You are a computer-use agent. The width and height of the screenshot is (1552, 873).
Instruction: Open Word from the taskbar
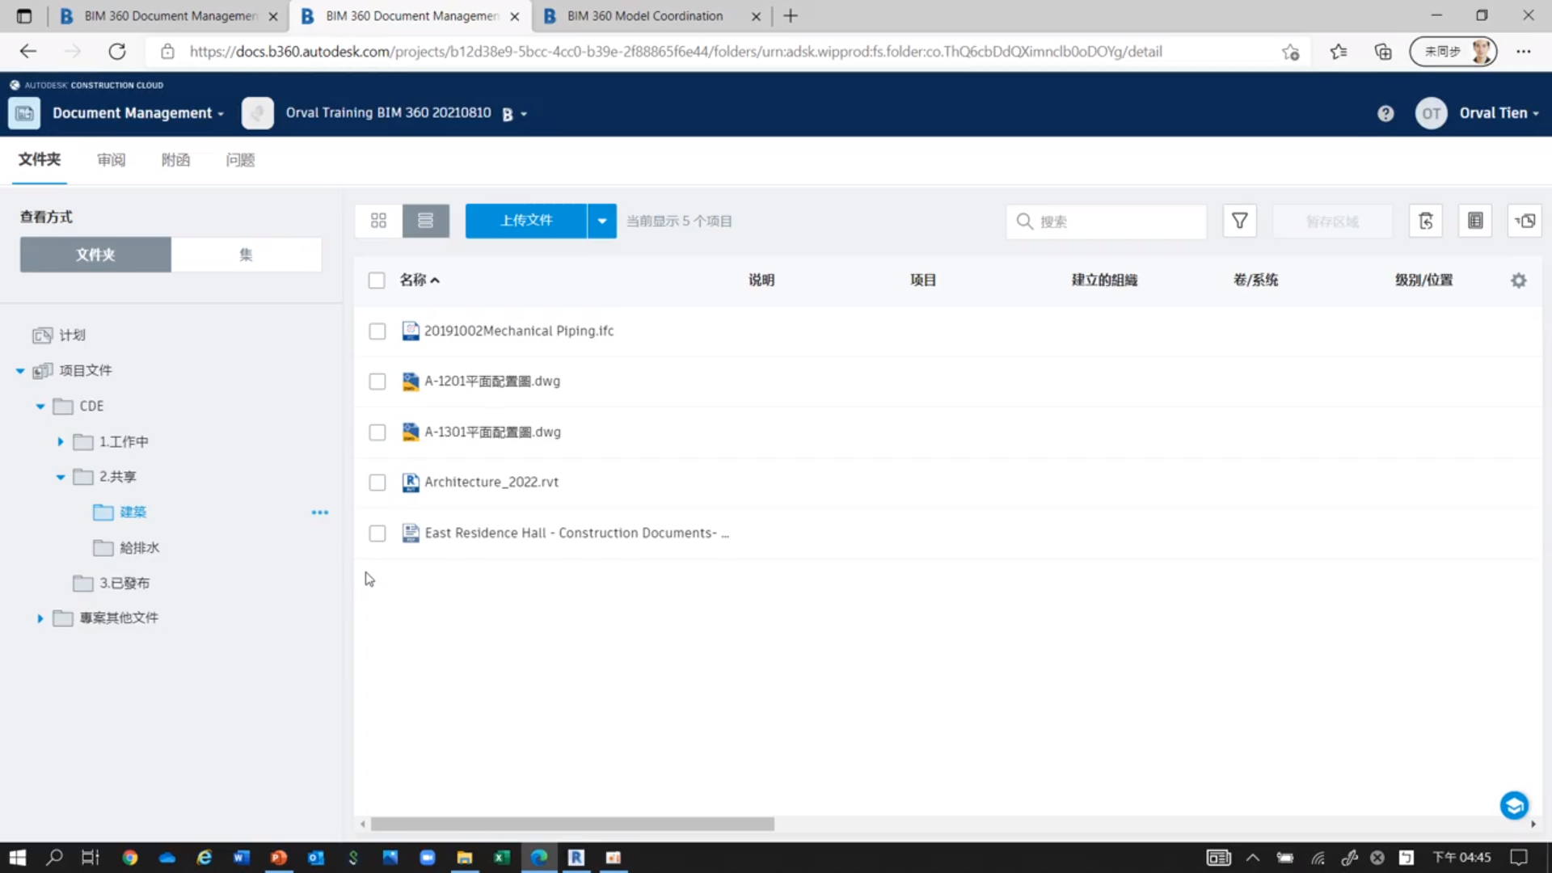242,858
